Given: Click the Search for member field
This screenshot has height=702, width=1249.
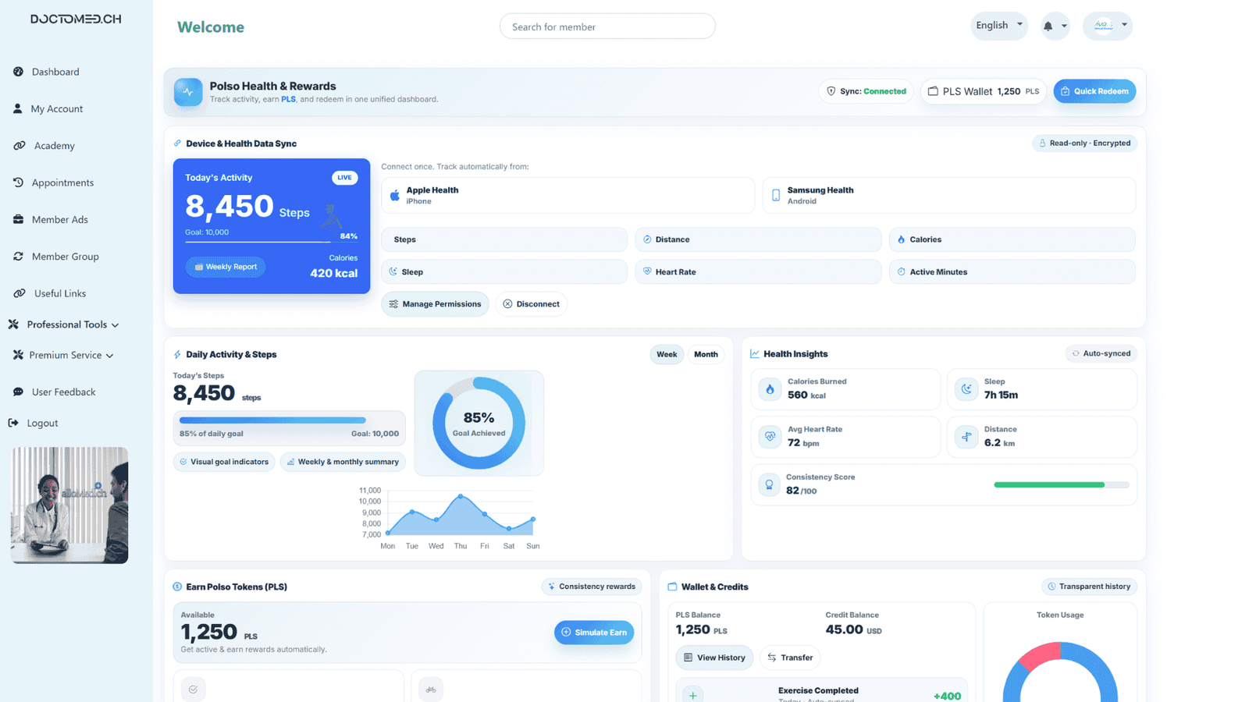Looking at the screenshot, I should 607,27.
